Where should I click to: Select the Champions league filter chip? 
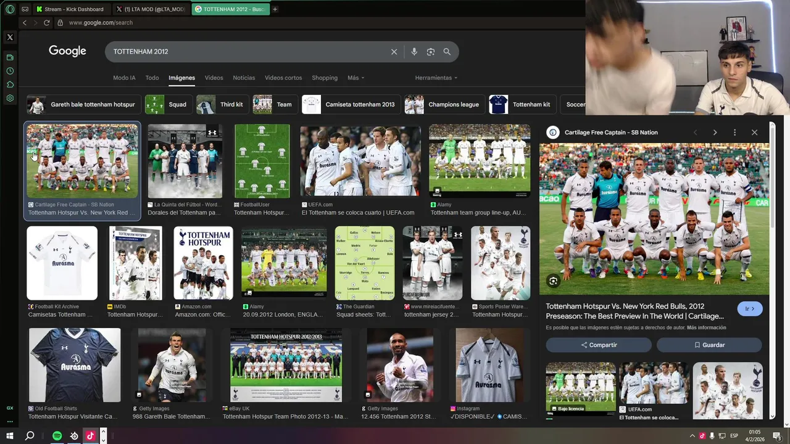click(x=445, y=105)
